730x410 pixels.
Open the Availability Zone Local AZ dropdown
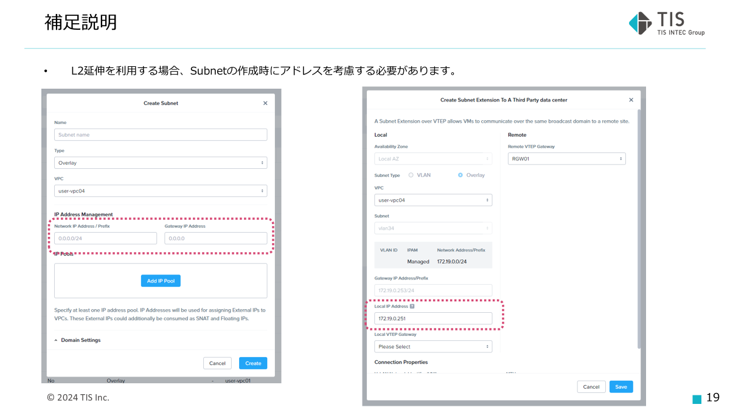click(x=433, y=159)
